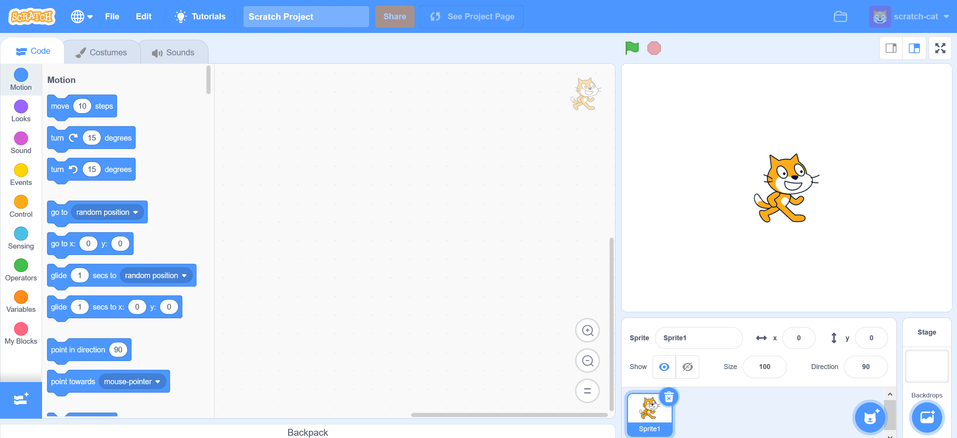Enter full-screen presentation mode for the stage

940,48
